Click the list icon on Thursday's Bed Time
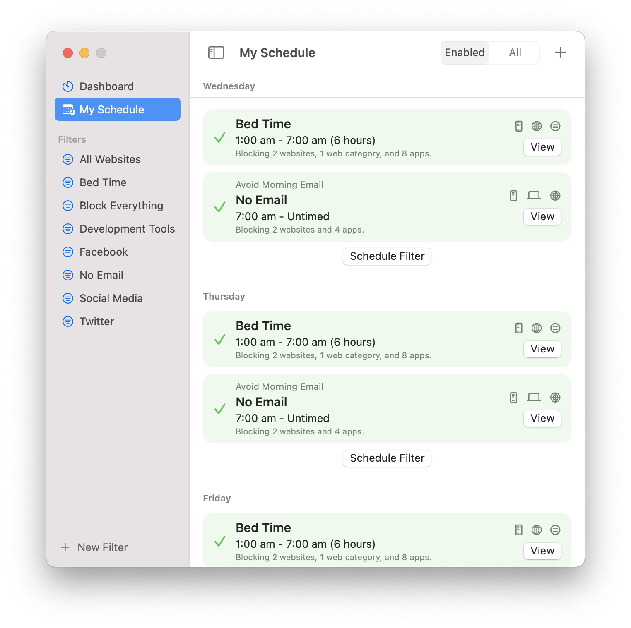Viewport: 631px width, 628px height. (555, 328)
